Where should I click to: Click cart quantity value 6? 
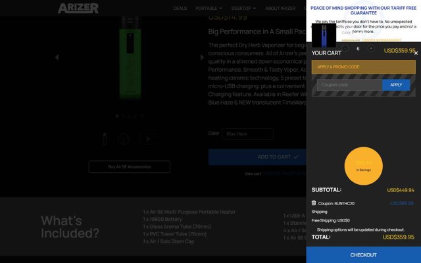358,49
